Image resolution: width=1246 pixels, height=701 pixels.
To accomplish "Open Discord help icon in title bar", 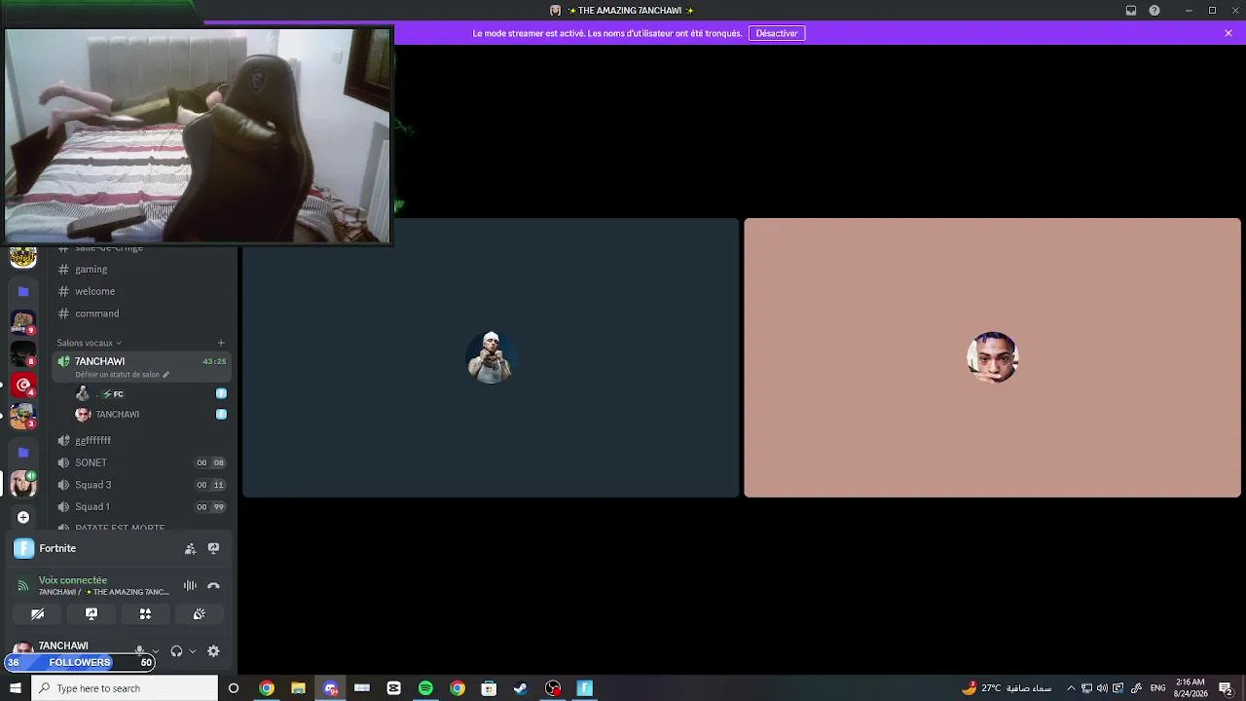I will [x=1154, y=11].
